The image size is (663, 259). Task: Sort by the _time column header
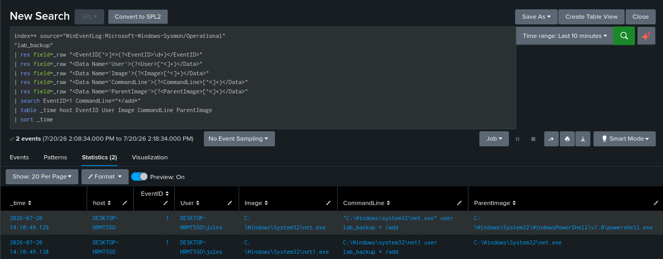tap(21, 203)
